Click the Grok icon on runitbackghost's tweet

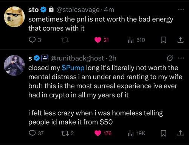click(x=170, y=58)
